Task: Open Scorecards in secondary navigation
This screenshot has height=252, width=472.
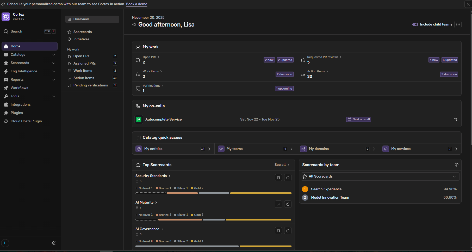Action: (92, 32)
